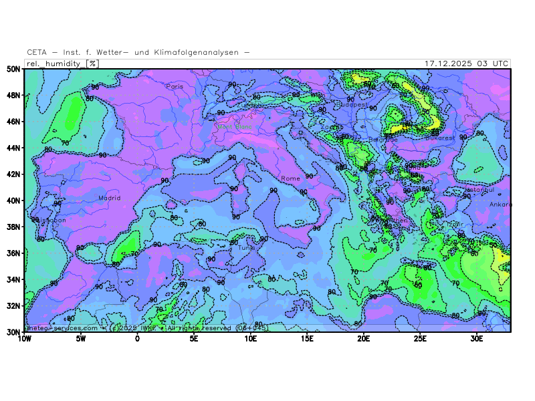Click the Budapest city label

352,104
